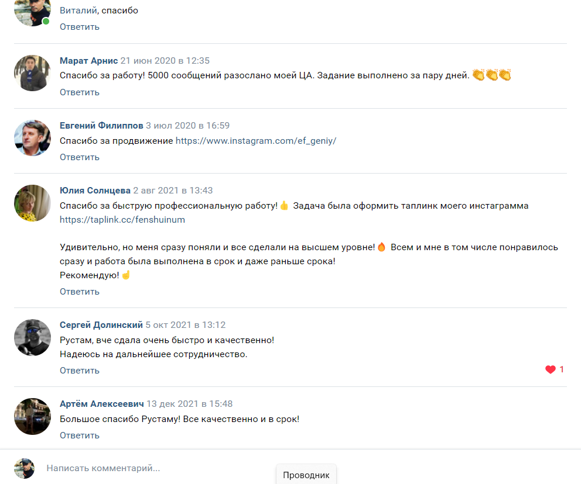The width and height of the screenshot is (581, 484).
Task: Open Юлия Солнцева name link
Action: [x=95, y=191]
